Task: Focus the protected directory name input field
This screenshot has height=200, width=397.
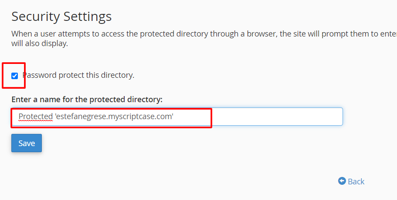Action: click(177, 117)
